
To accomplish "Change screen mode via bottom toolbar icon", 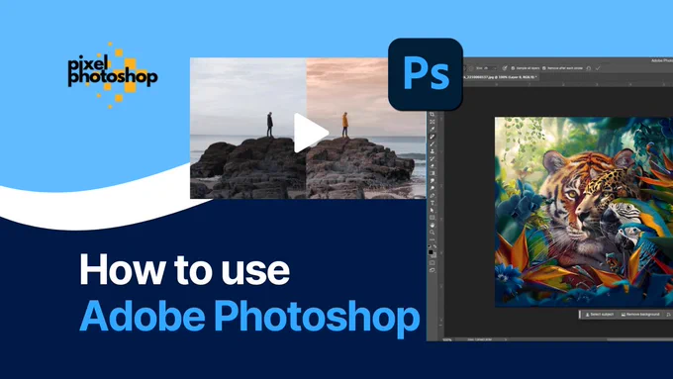I will pos(433,270).
